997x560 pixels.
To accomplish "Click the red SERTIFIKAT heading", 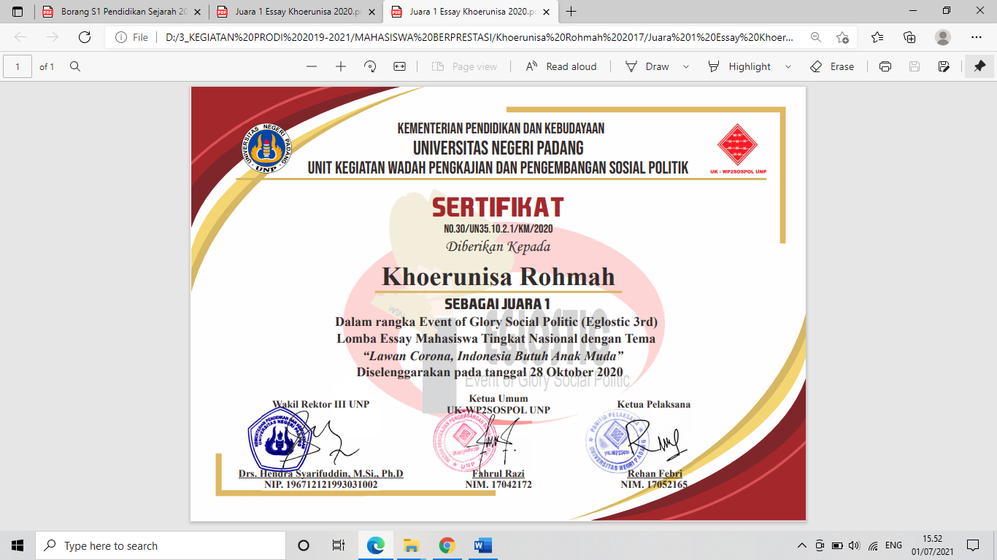I will click(498, 208).
